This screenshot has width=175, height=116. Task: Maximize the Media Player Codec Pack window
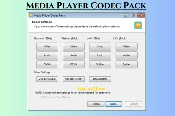(x=133, y=15)
